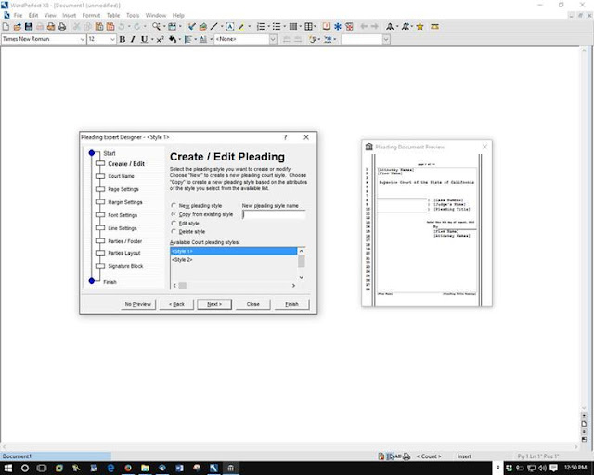The width and height of the screenshot is (594, 475).
Task: Click the pleading courthouse icon in taskbar
Action: coord(230,468)
